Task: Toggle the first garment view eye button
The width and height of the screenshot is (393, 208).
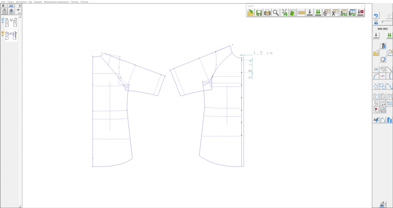Action: [x=5, y=12]
